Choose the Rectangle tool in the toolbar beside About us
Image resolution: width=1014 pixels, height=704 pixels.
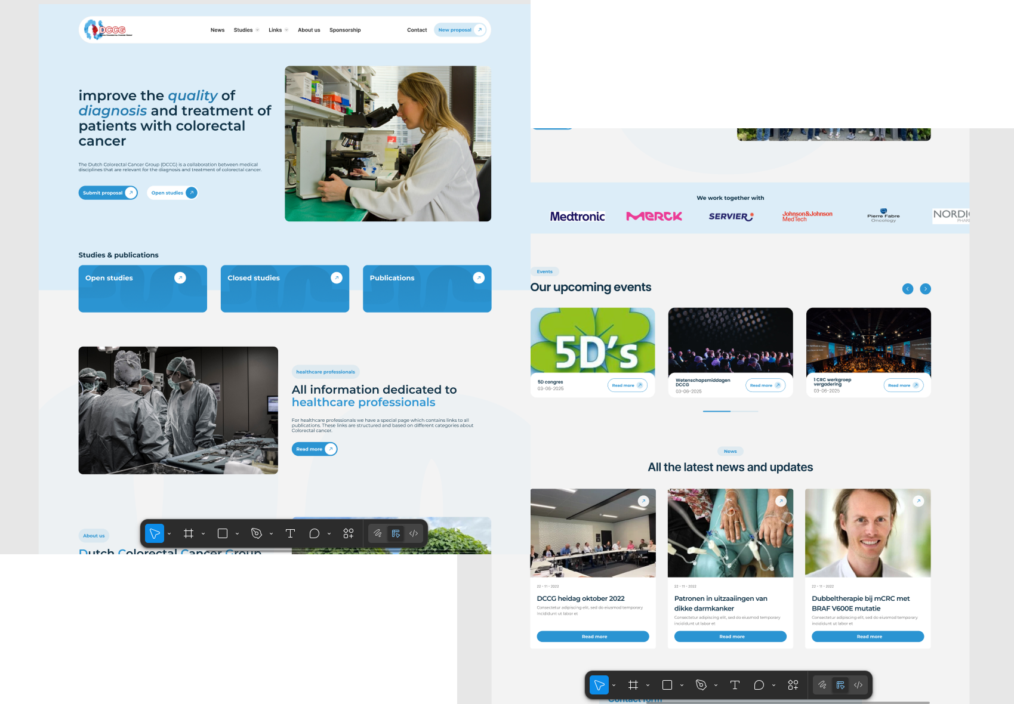(223, 533)
